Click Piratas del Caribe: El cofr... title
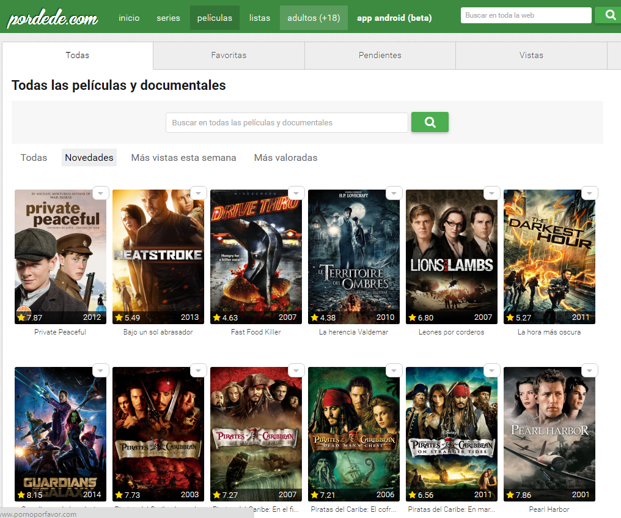 click(354, 509)
